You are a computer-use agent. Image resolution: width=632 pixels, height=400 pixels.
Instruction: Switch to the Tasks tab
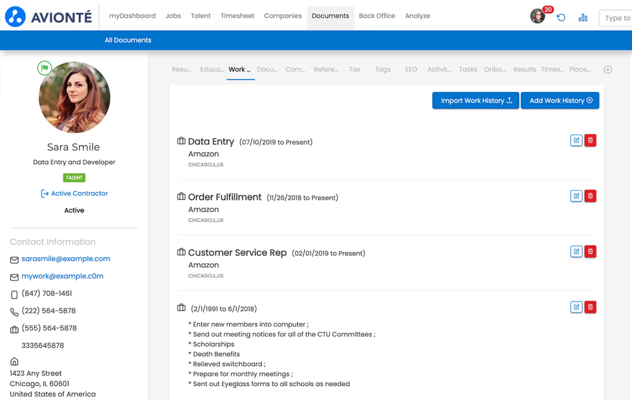468,69
